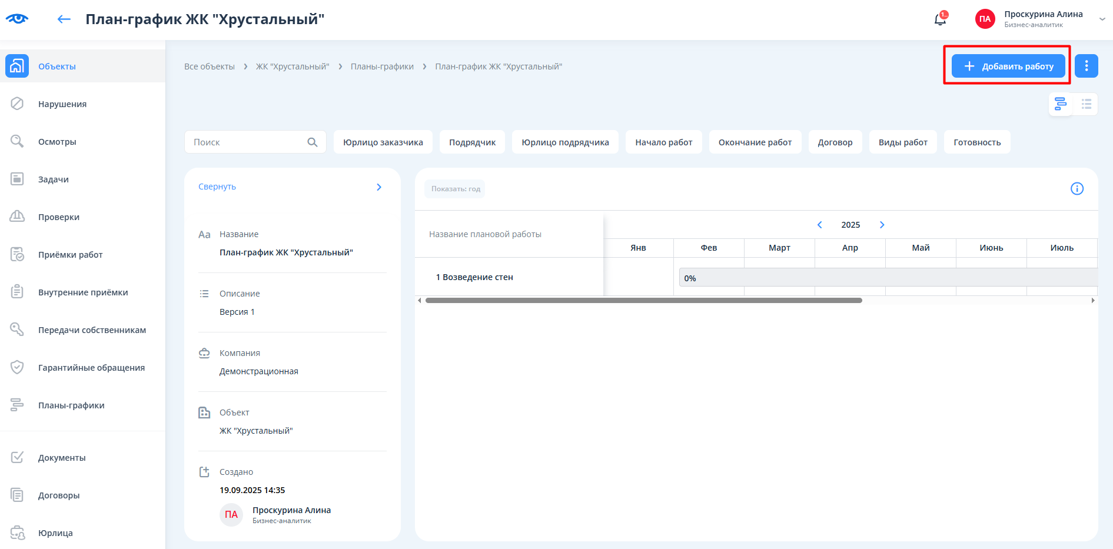Open Планы-графики sidebar menu item
The image size is (1113, 549).
pos(71,405)
